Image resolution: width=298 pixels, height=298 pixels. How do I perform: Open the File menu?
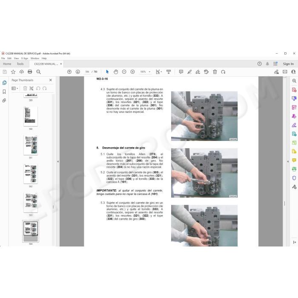click(x=3, y=58)
